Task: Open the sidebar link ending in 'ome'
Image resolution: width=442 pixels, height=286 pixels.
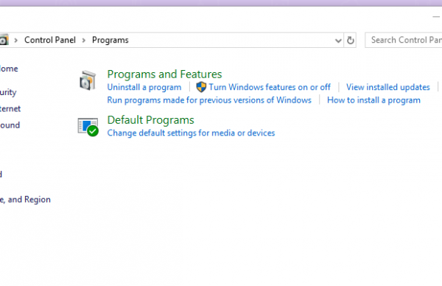Action: 9,69
